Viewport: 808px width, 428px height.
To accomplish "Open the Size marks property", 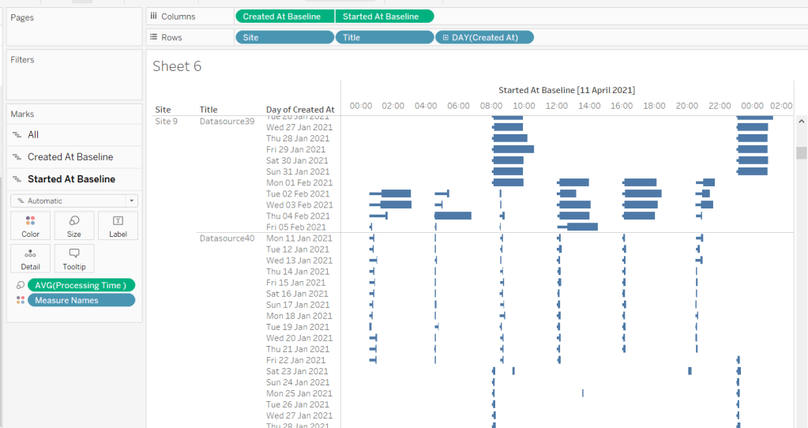I will click(73, 226).
